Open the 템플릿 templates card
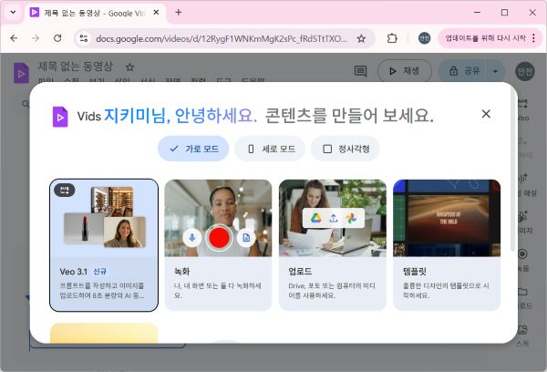Image resolution: width=547 pixels, height=372 pixels. pyautogui.click(x=447, y=245)
